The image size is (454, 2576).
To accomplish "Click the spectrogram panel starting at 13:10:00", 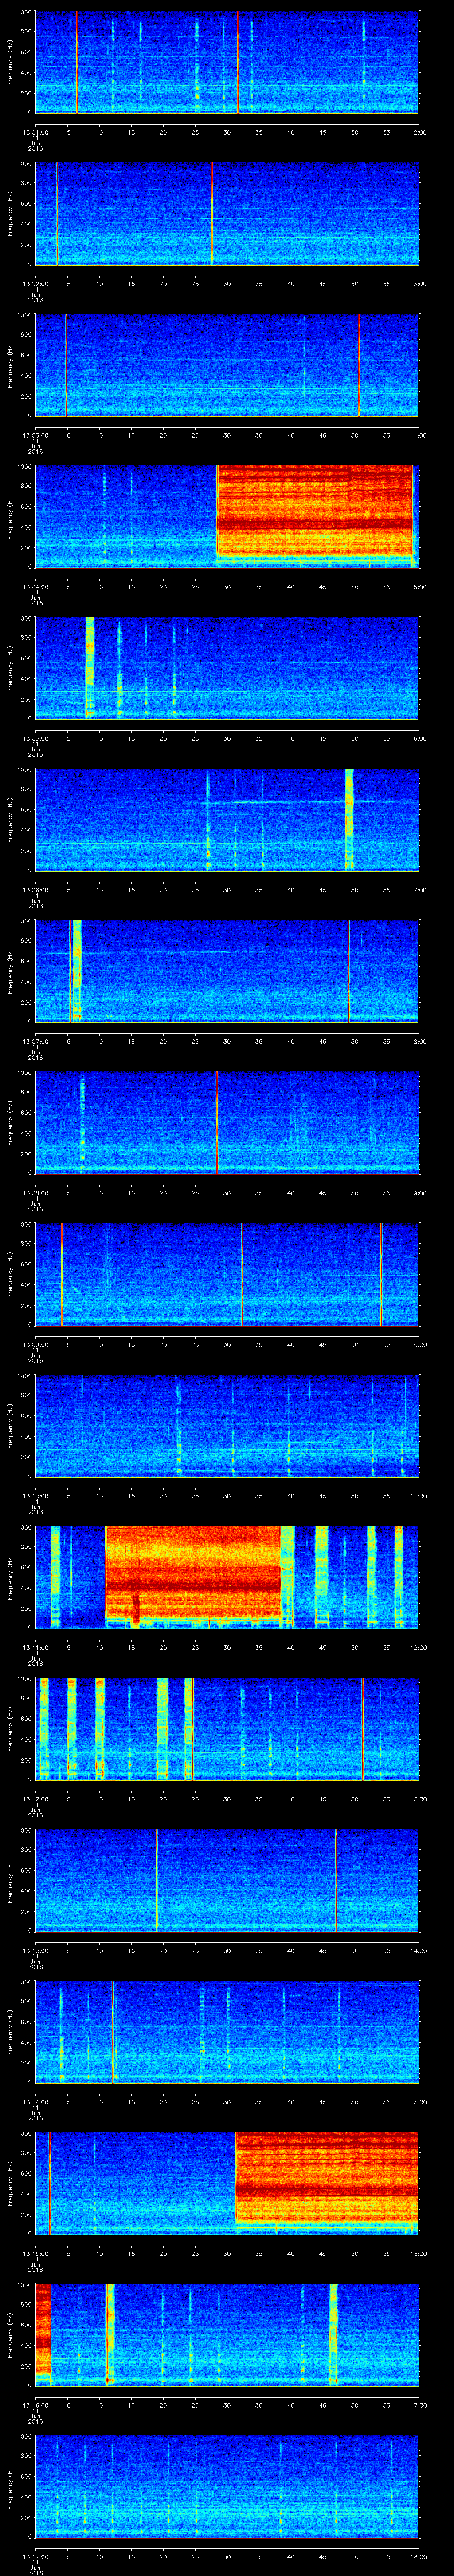I will point(227,1425).
